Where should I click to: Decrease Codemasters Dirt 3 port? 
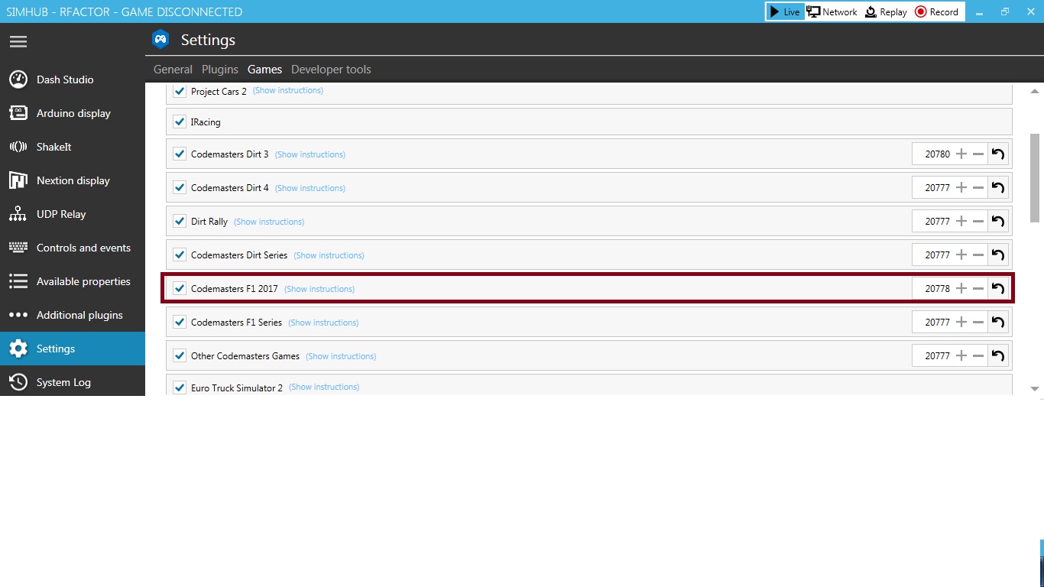tap(978, 154)
